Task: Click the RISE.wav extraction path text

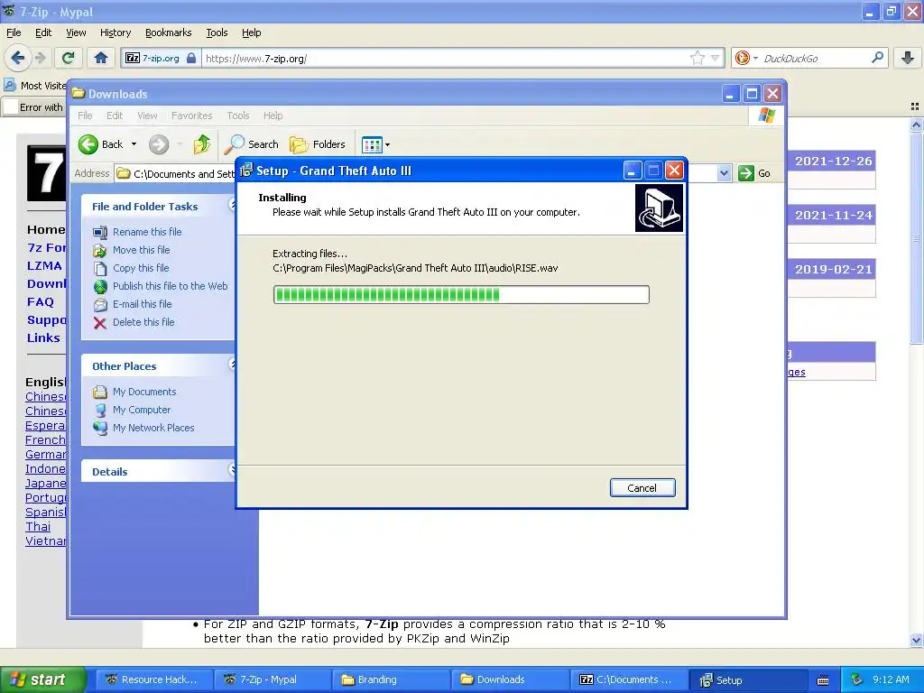Action: point(415,268)
